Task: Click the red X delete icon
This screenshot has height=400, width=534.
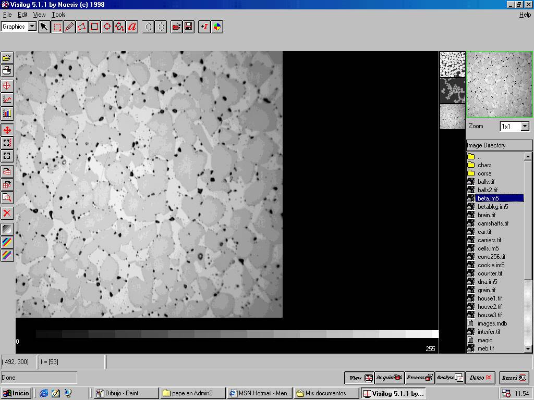Action: pos(7,213)
